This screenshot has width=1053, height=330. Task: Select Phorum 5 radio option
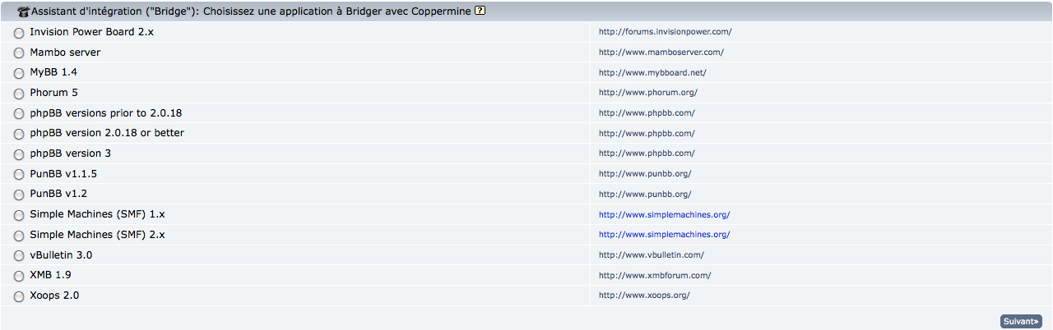click(19, 94)
